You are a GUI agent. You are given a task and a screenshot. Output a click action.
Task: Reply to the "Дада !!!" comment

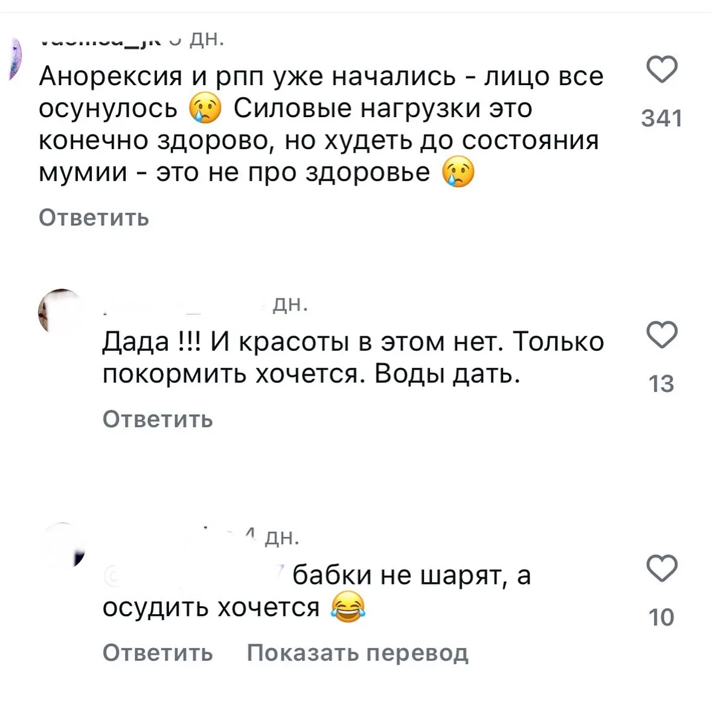pos(158,419)
